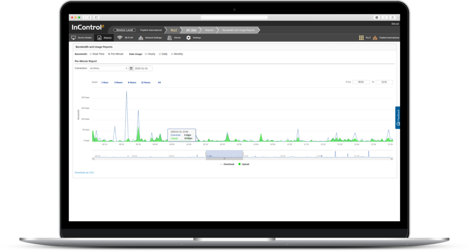Image resolution: width=469 pixels, height=251 pixels.
Task: Select Monthly data usage radio button
Action: (x=172, y=54)
